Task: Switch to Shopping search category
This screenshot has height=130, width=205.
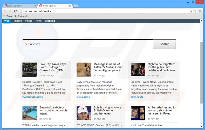Action: 50,21
